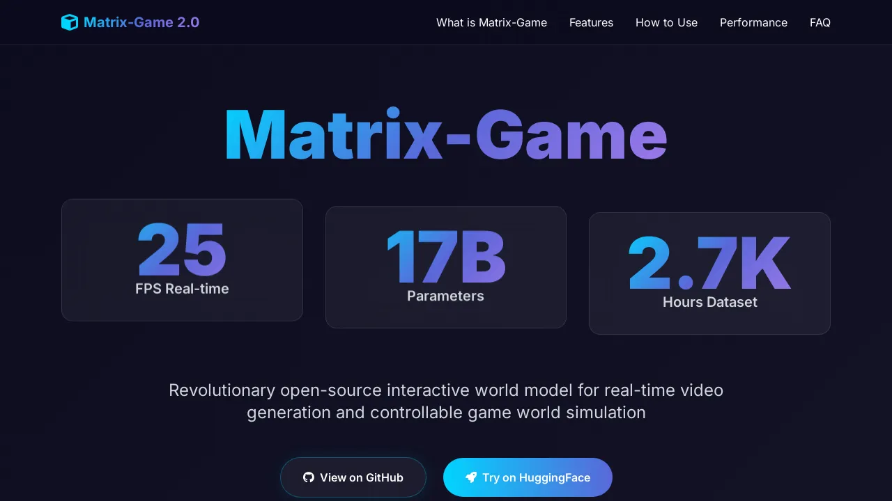The image size is (892, 501).
Task: Open the What is Matrix-Game section
Action: [x=491, y=22]
